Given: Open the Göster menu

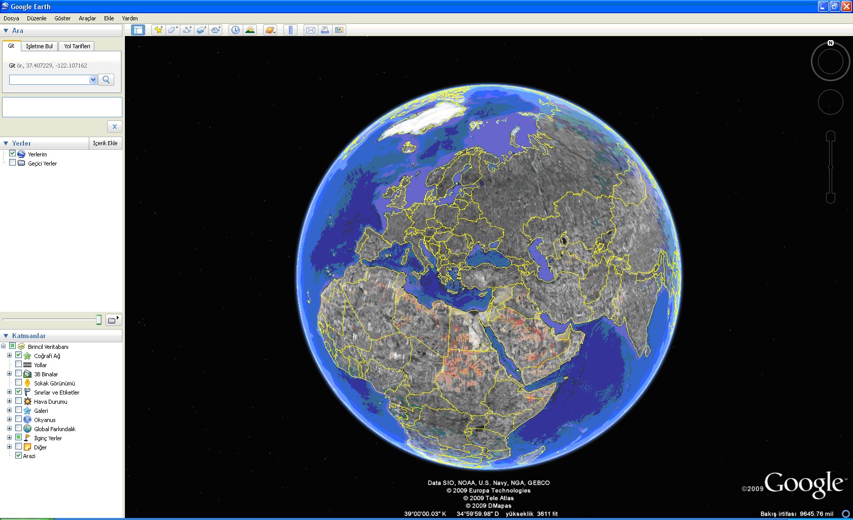Looking at the screenshot, I should (x=62, y=18).
